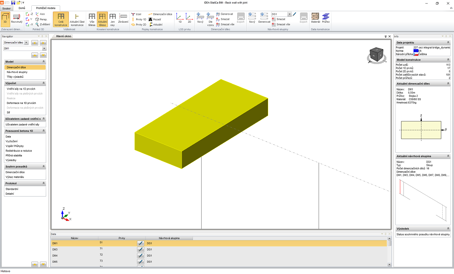Click the cross-section preview thumbnail

pyautogui.click(x=421, y=130)
